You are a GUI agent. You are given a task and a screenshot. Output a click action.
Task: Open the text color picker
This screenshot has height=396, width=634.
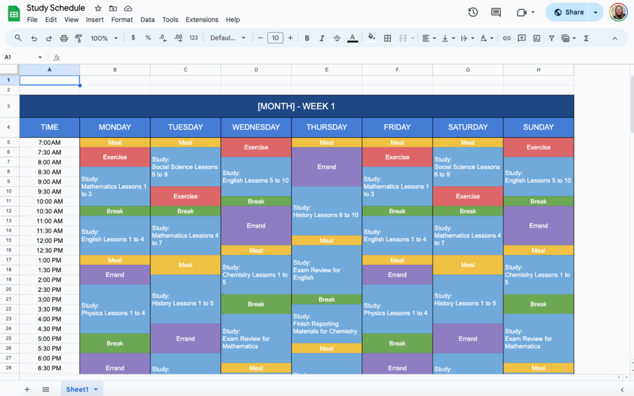coord(352,38)
